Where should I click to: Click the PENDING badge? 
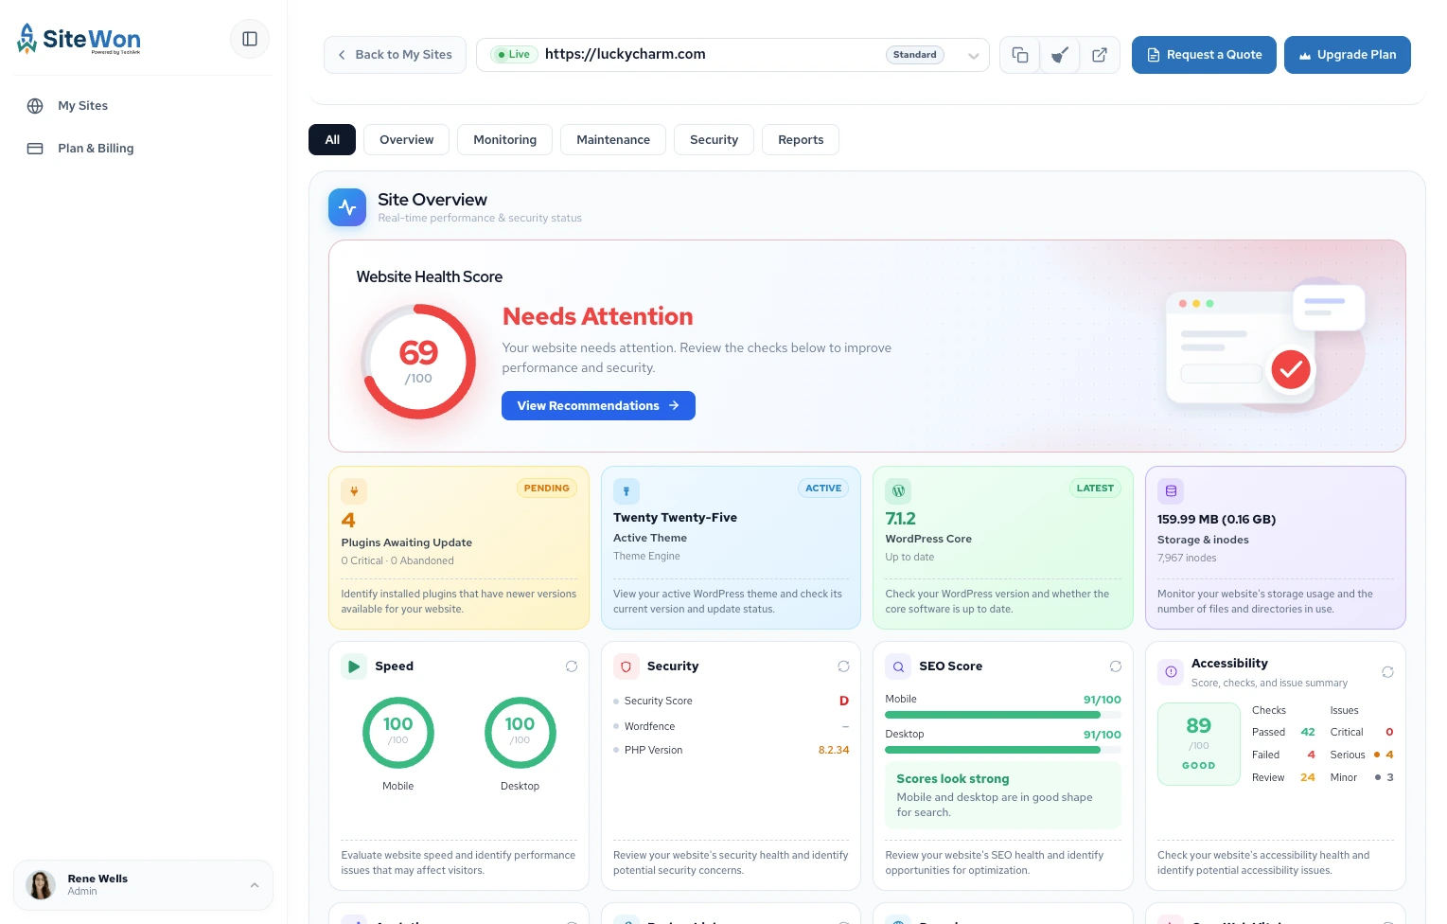pyautogui.click(x=547, y=489)
